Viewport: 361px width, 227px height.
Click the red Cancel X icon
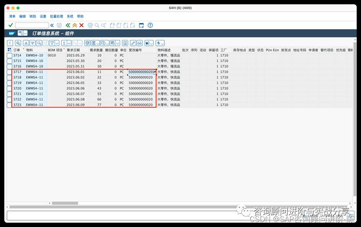[81, 25]
